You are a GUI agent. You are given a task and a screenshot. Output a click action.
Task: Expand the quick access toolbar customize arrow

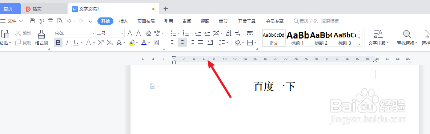90,21
